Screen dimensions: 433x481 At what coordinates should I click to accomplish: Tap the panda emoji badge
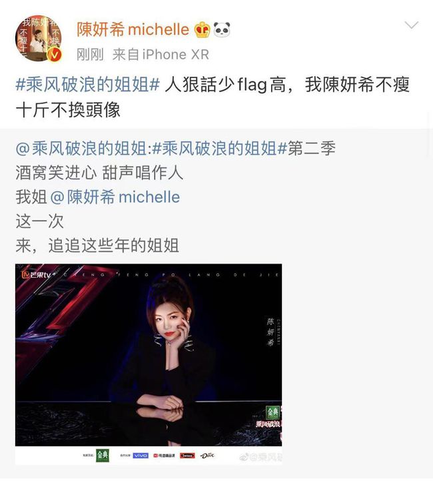pos(222,29)
